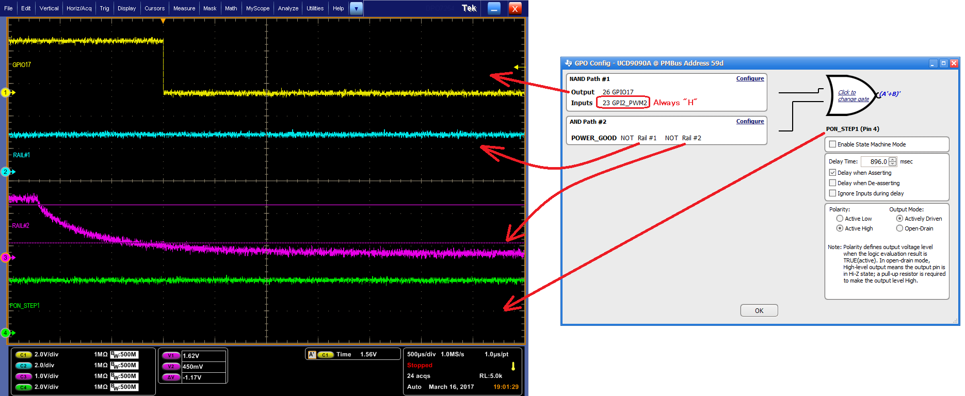Click the RAIL#2 waveform label
965x396 pixels.
click(x=21, y=226)
